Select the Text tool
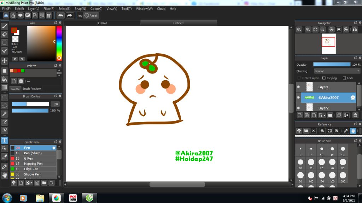Viewport: 362px width, 203px height. pos(4,140)
